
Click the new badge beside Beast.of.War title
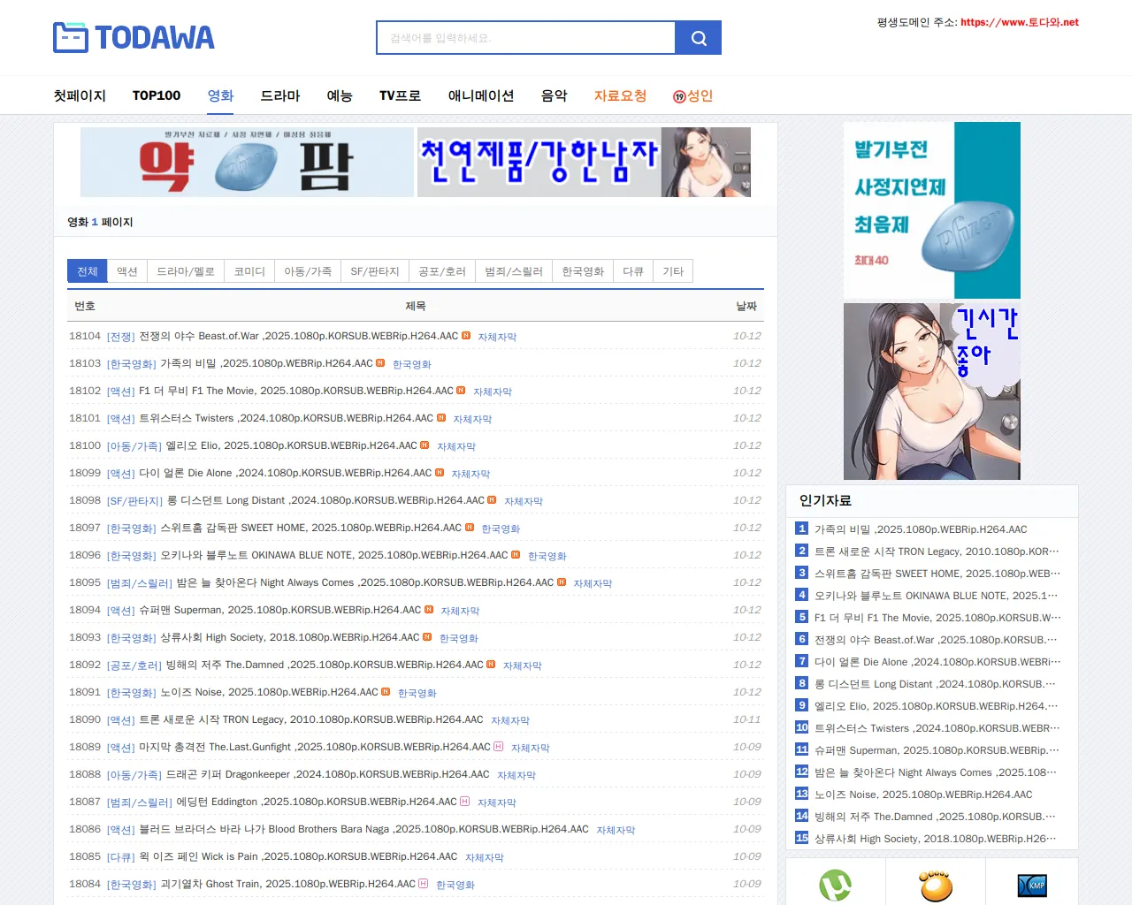click(466, 336)
